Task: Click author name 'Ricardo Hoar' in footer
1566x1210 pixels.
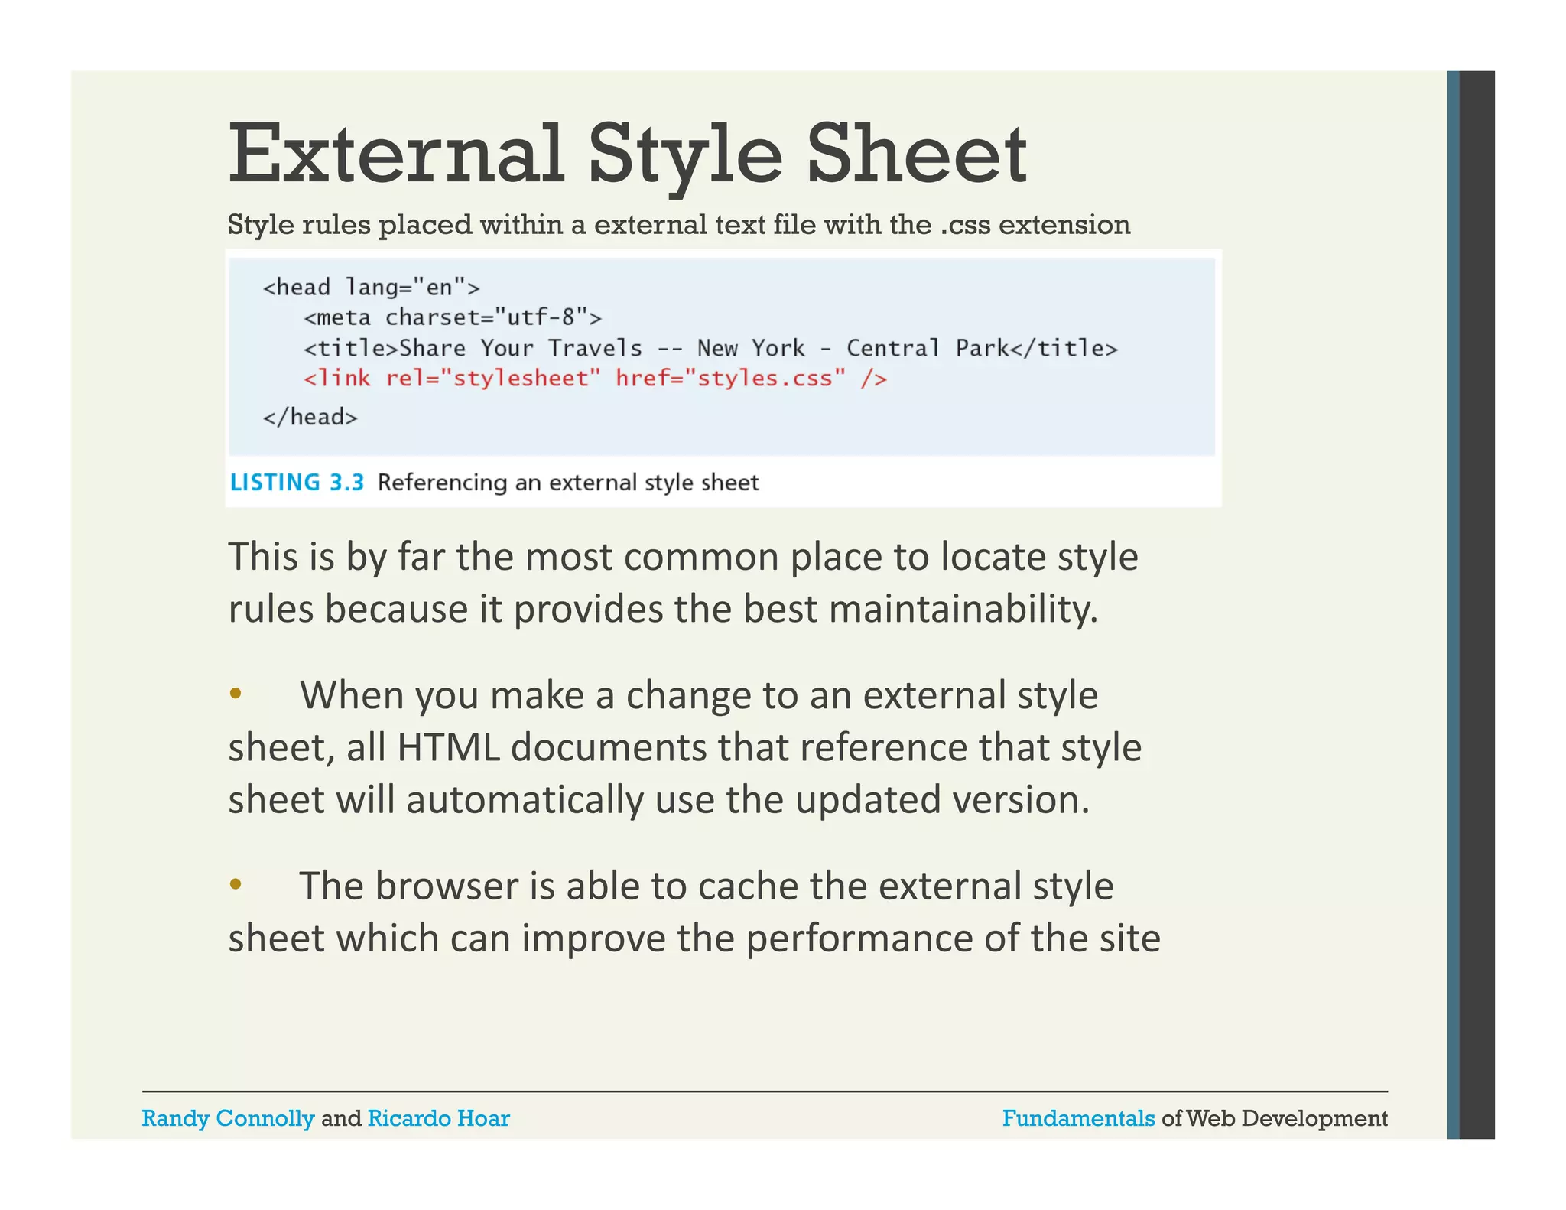Action: [x=438, y=1118]
